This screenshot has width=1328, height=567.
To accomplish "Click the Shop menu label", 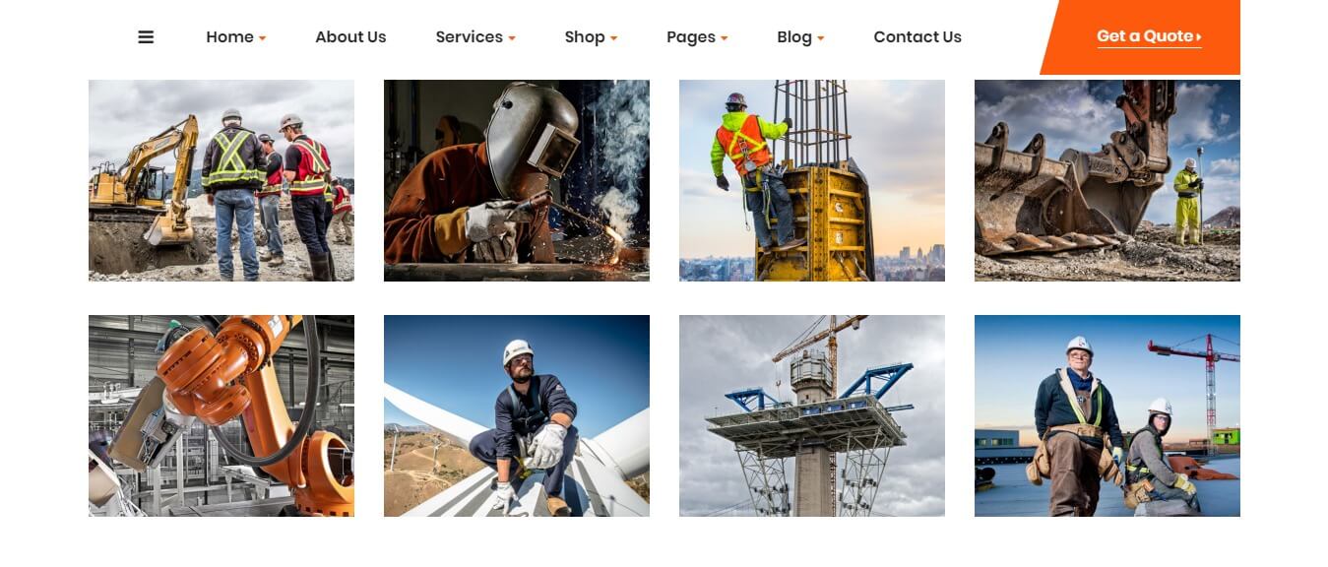I will click(585, 37).
